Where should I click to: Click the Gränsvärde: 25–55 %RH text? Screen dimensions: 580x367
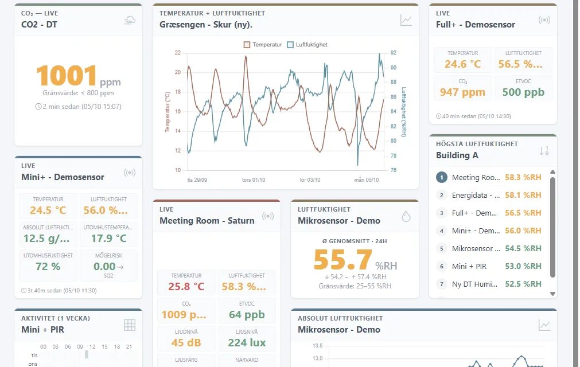point(355,286)
